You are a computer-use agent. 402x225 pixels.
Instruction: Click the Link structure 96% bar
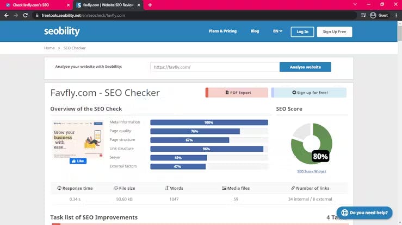tap(207, 149)
